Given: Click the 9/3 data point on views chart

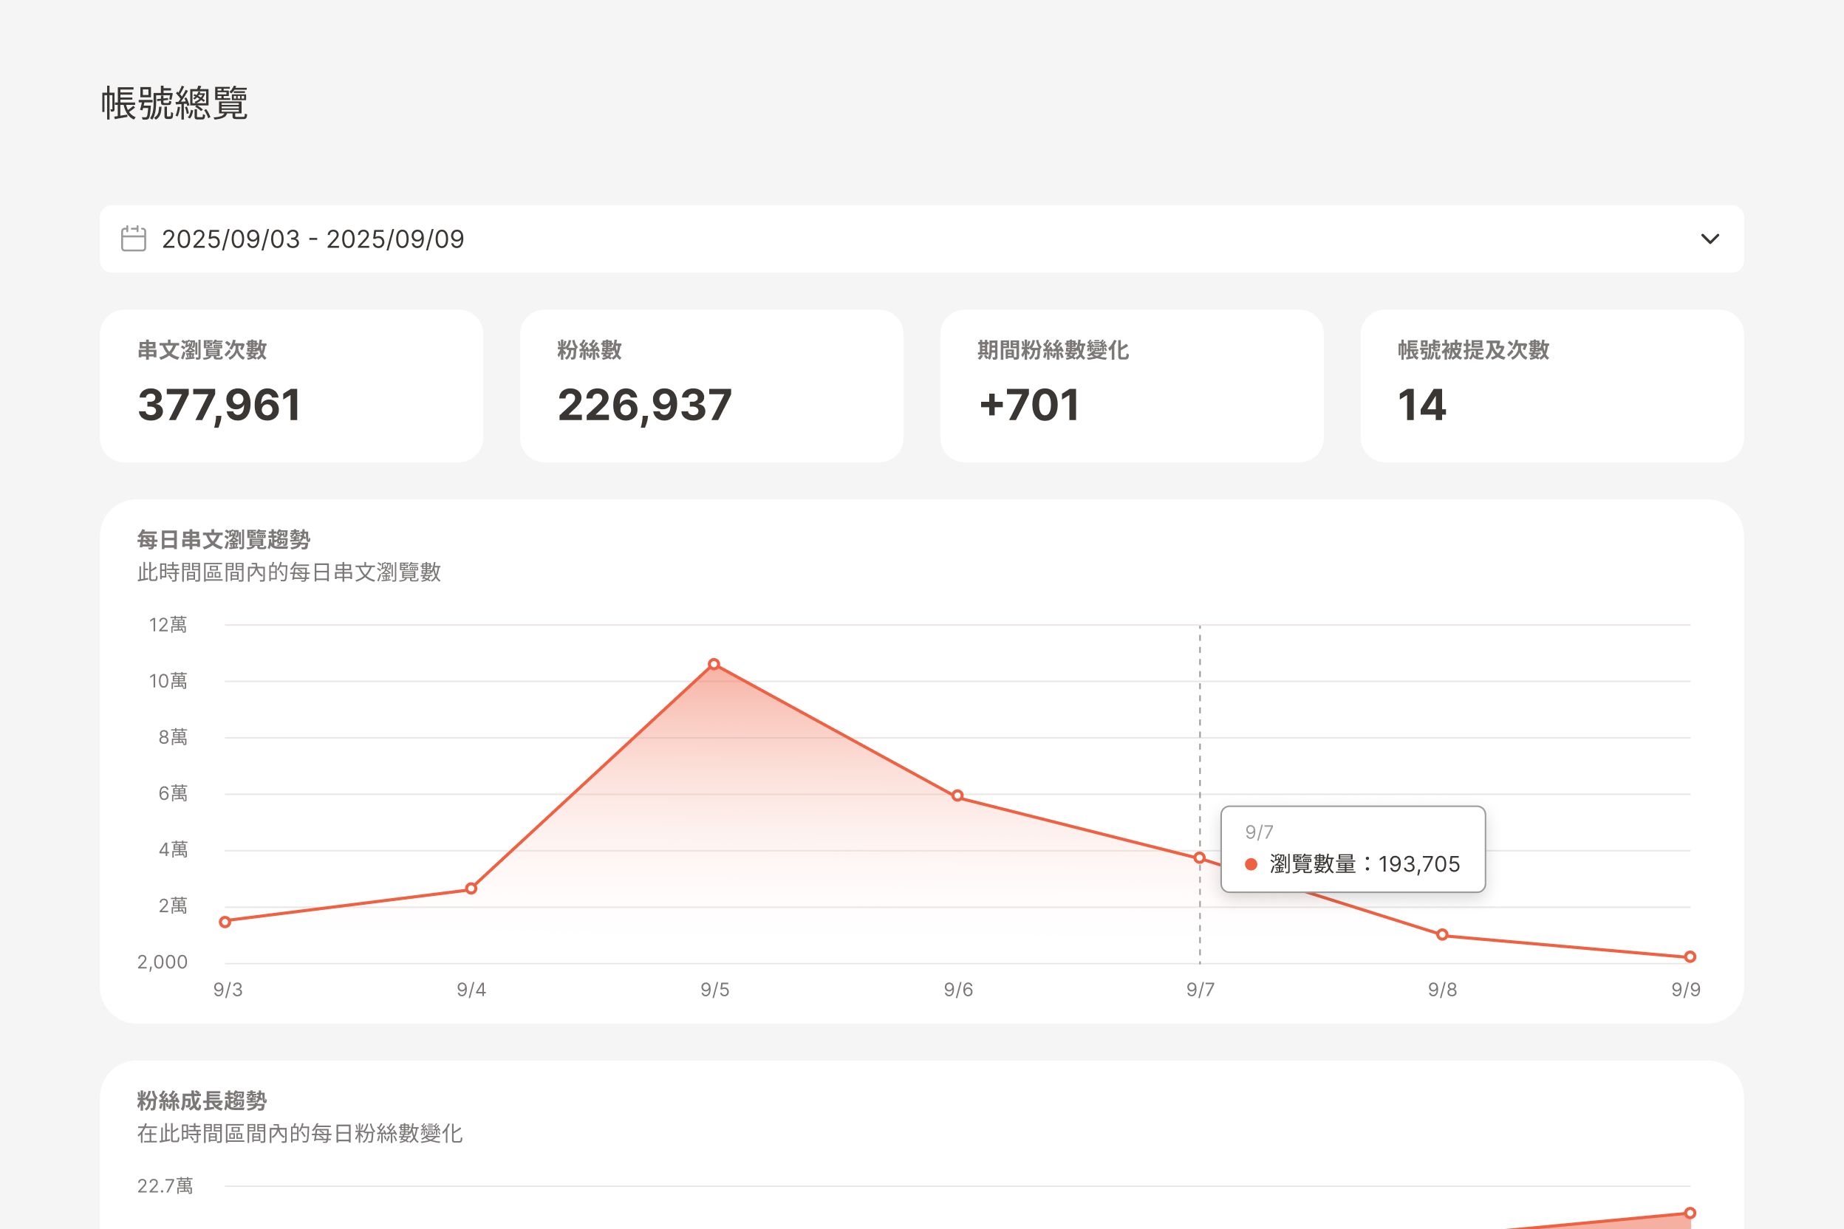Looking at the screenshot, I should [x=225, y=922].
